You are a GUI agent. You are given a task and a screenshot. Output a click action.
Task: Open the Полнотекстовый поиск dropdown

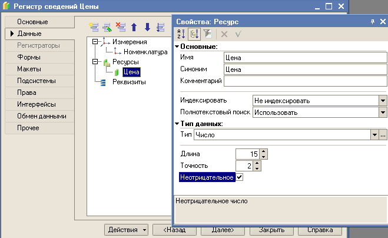(383, 113)
